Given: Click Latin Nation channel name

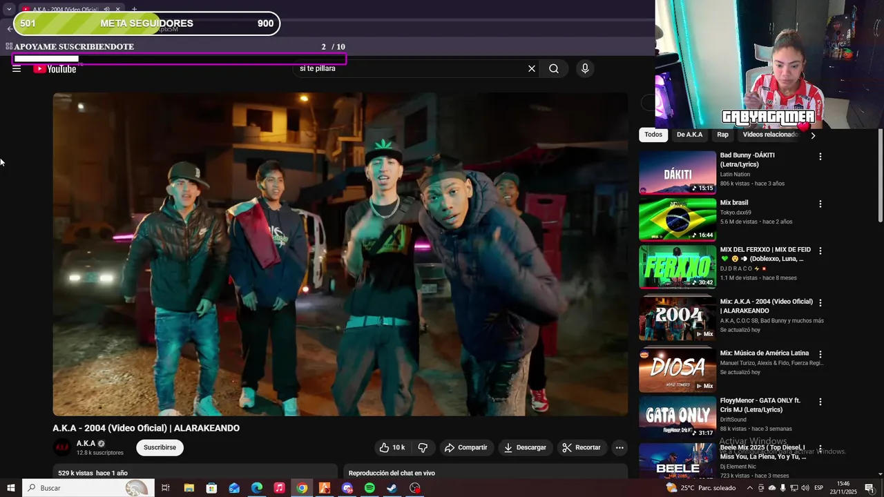Looking at the screenshot, I should [735, 175].
